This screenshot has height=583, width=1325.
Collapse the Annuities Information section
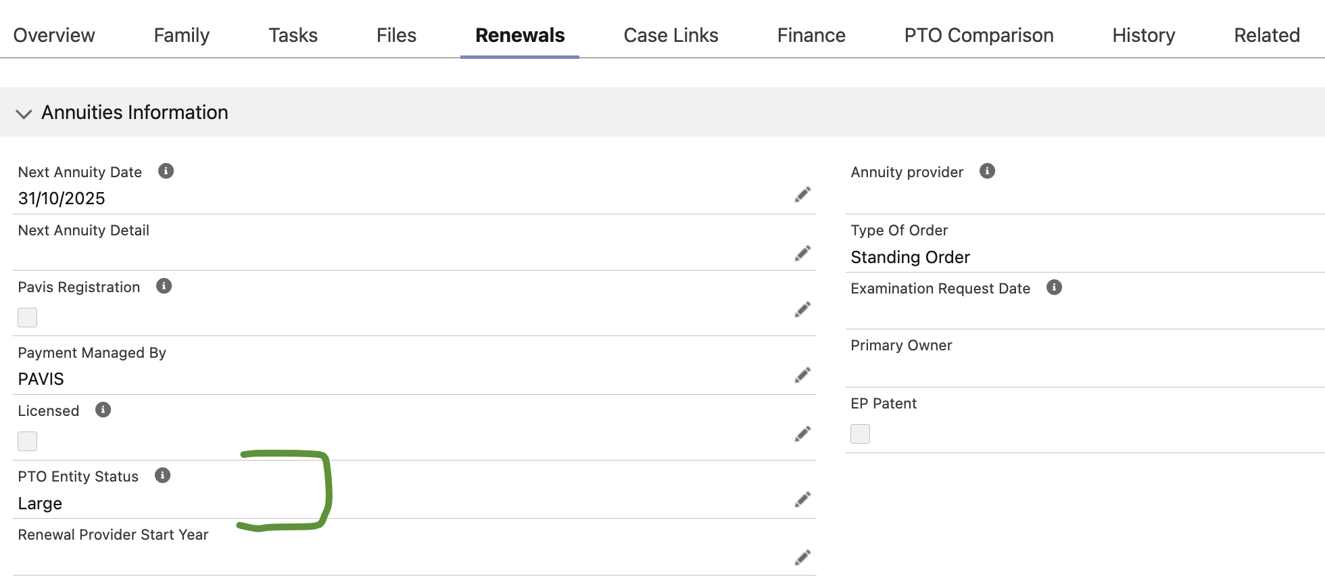point(24,113)
